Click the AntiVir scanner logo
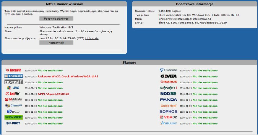 pos(12,94)
